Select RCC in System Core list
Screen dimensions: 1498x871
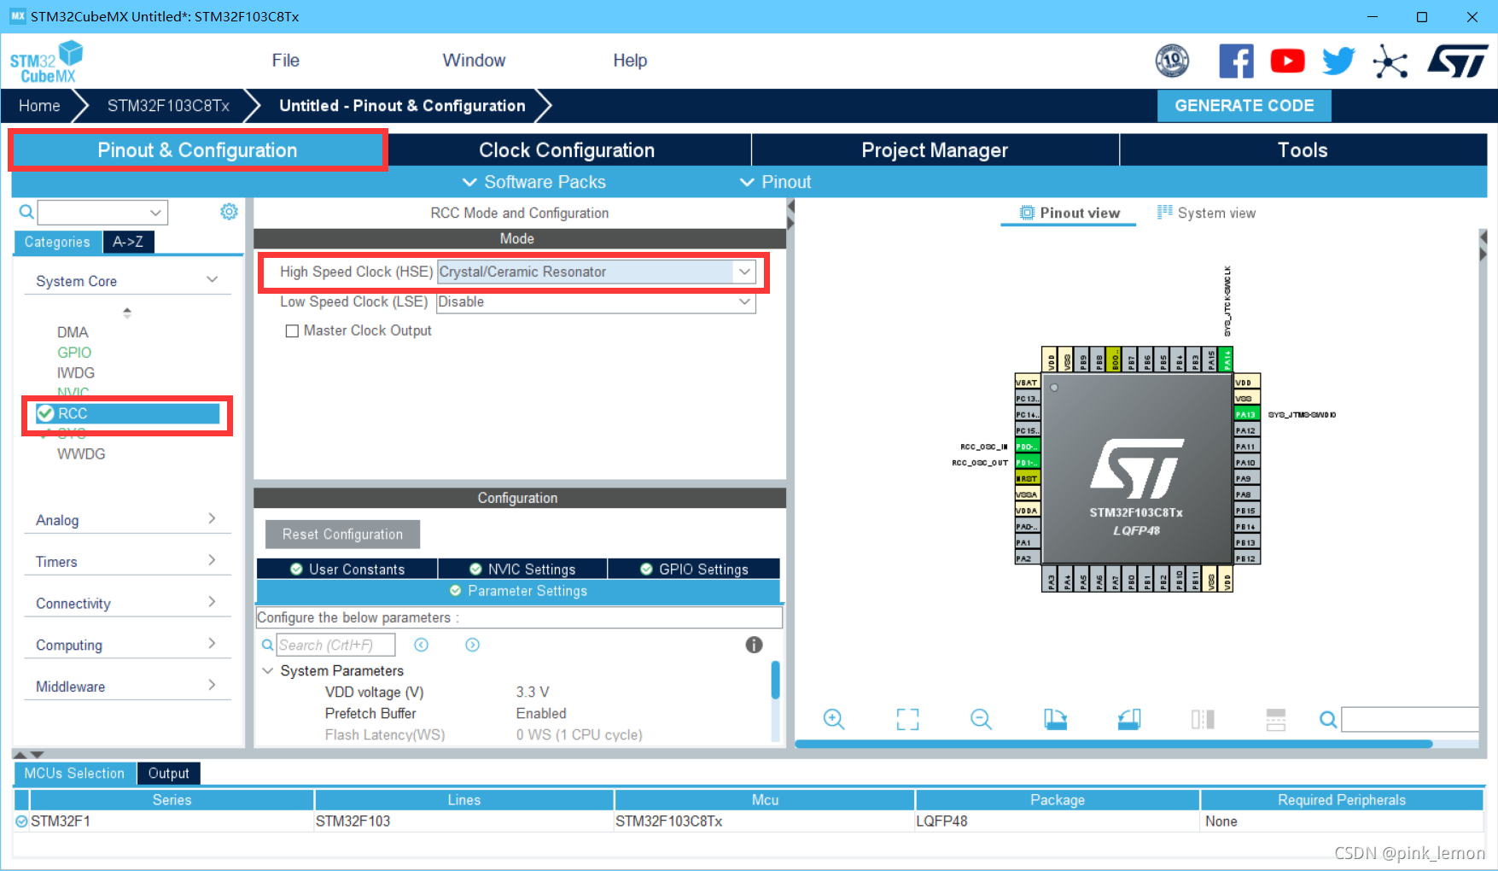128,413
